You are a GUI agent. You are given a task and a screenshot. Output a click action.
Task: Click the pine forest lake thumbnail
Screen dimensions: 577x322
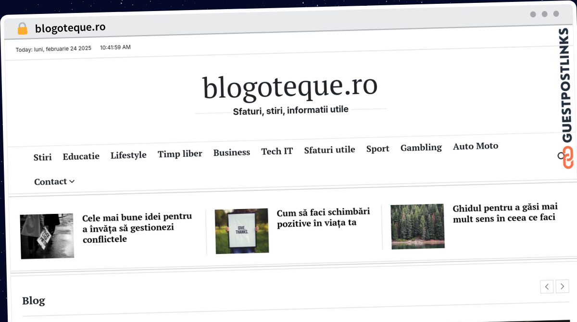coord(418,226)
